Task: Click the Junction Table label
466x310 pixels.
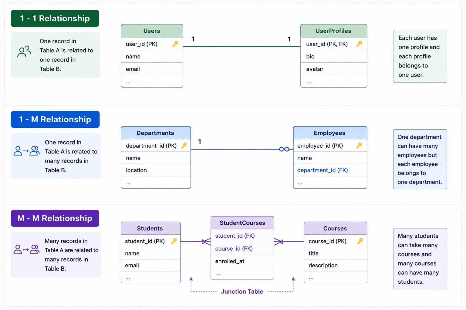Action: pos(242,292)
